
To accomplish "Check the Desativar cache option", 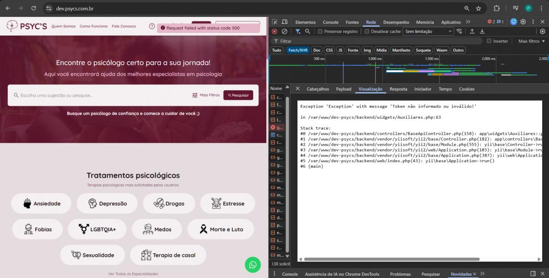I will [x=367, y=32].
